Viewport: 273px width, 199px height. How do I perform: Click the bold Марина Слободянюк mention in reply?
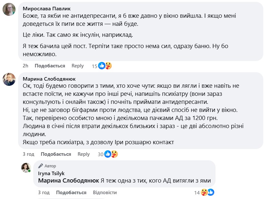pyautogui.click(x=68, y=181)
